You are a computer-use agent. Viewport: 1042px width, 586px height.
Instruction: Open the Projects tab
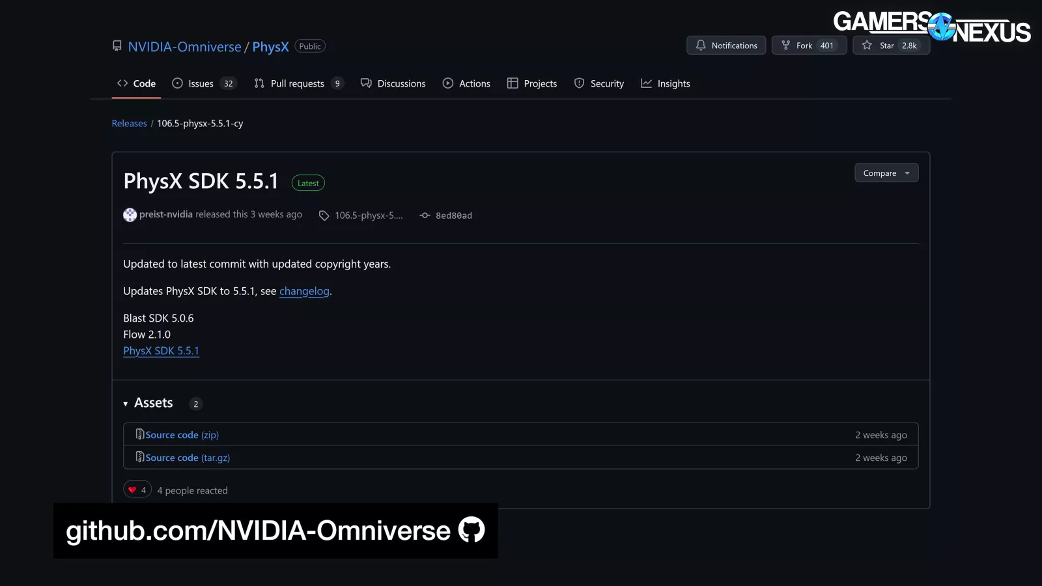[x=532, y=83]
